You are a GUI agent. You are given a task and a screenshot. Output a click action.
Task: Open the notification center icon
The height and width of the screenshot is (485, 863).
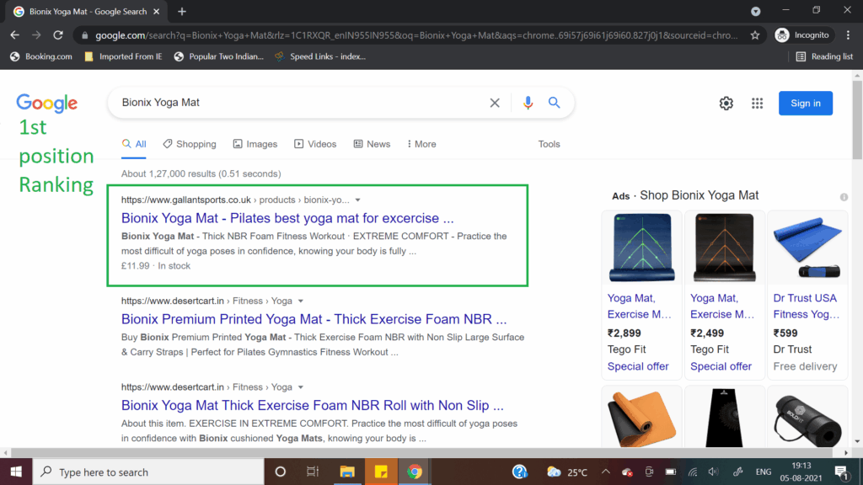point(841,472)
